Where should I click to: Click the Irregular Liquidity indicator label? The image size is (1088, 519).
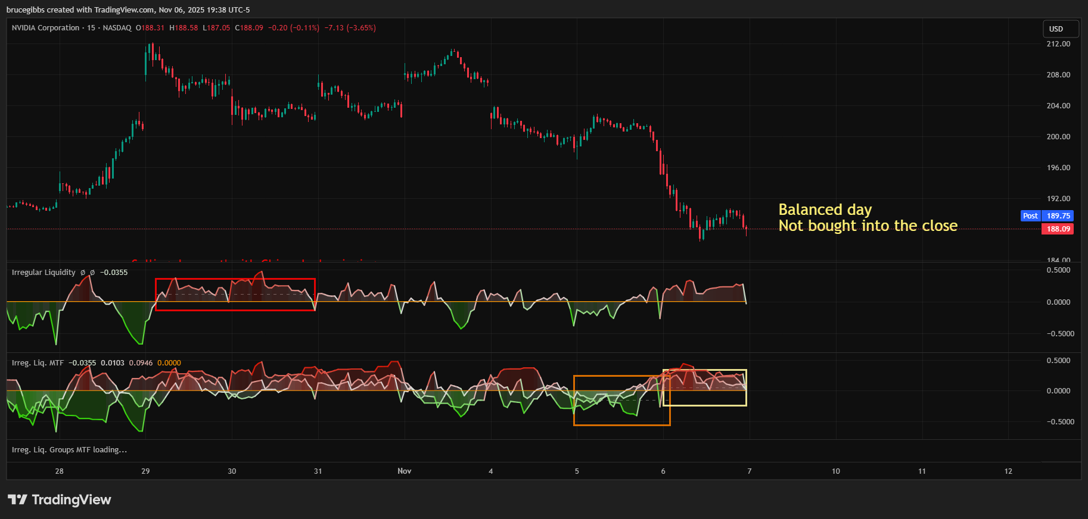point(43,273)
